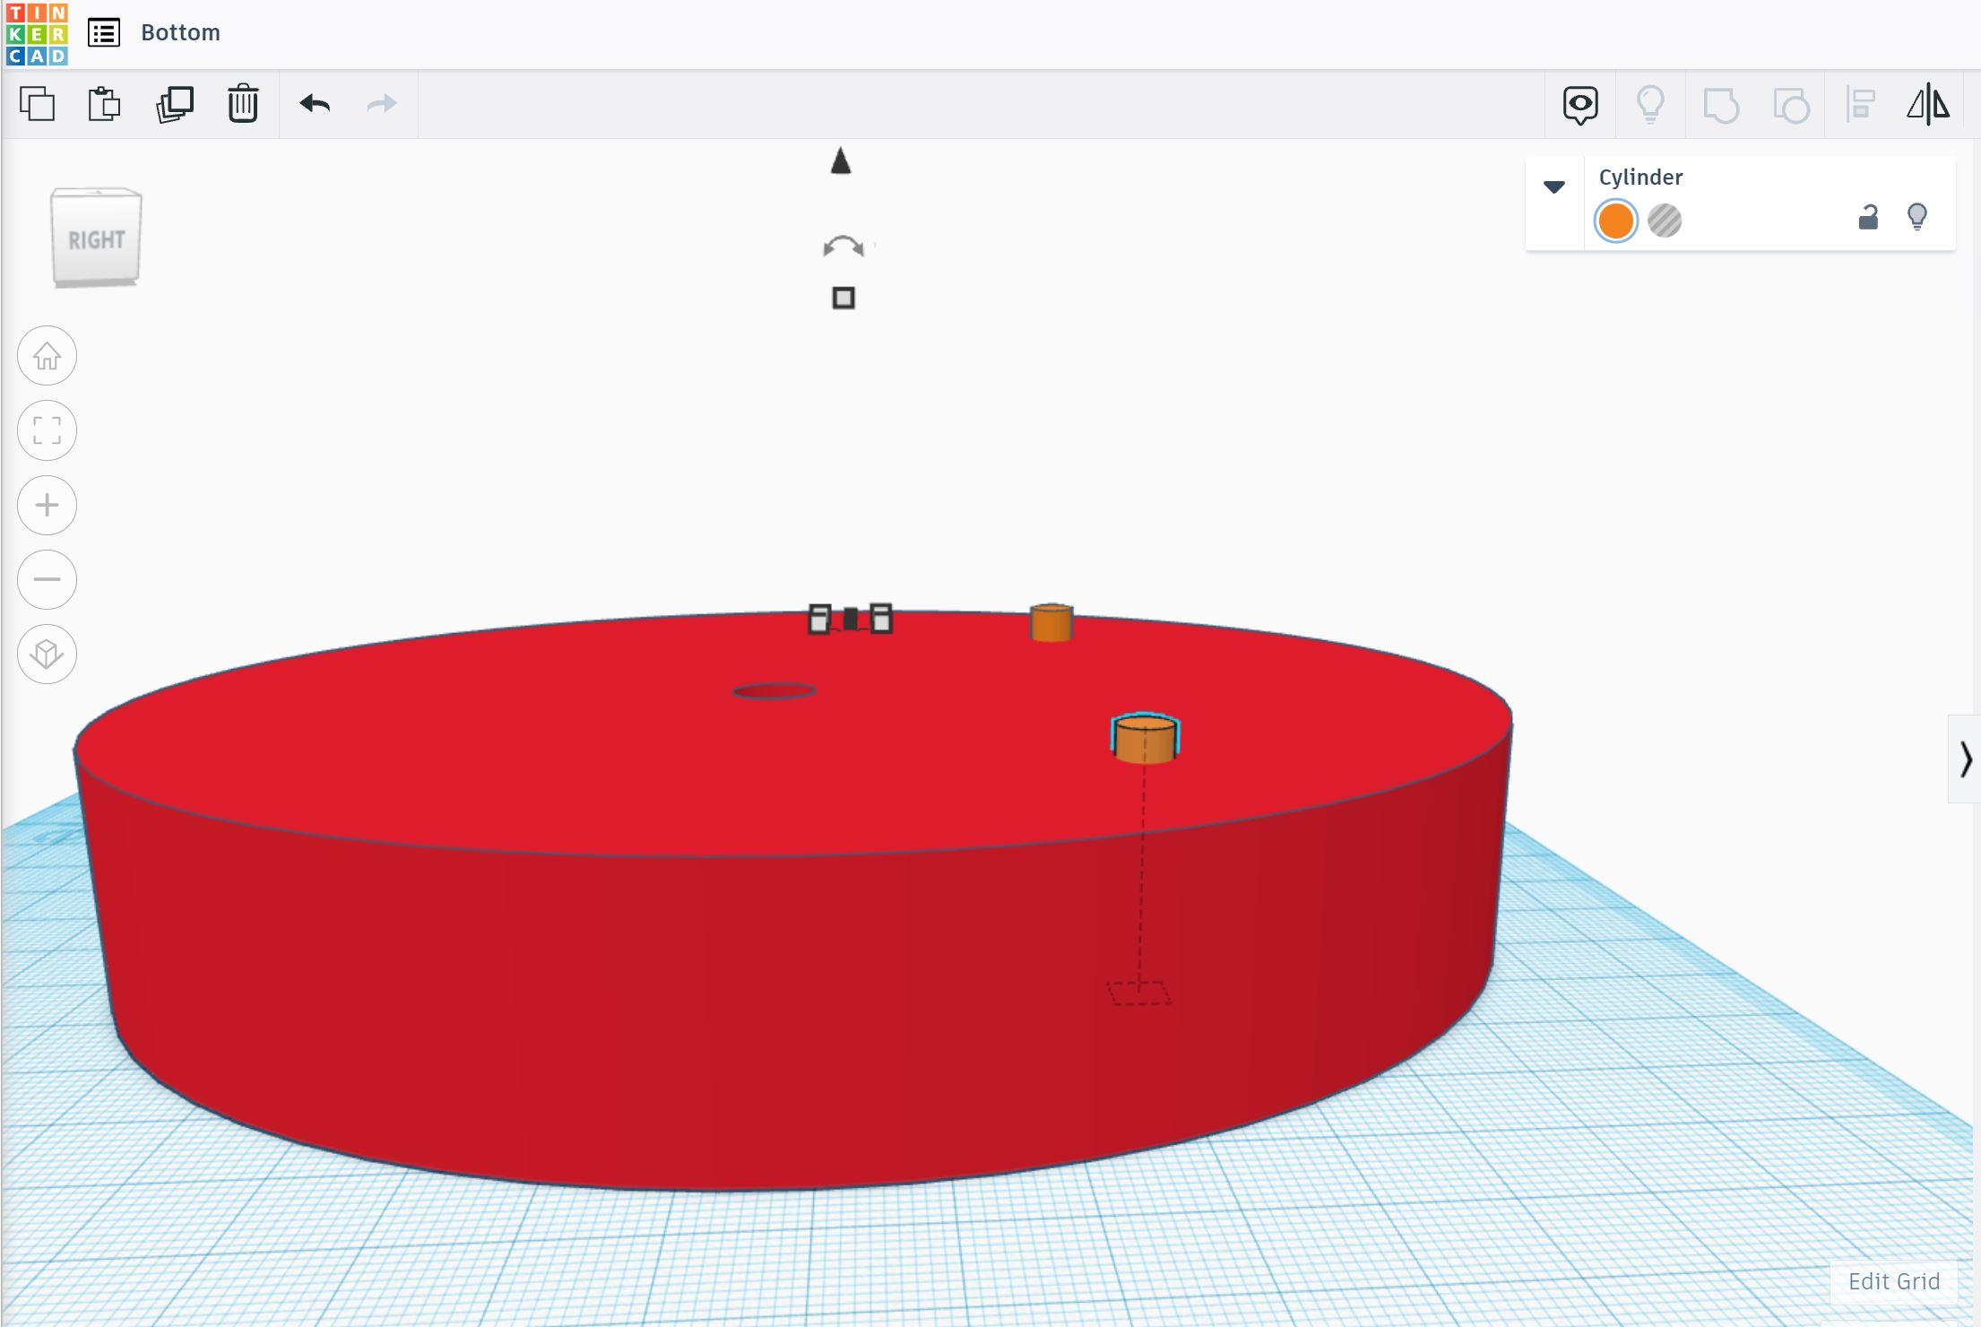Show all hidden shapes
Screen dimensions: 1981x1327
click(x=1650, y=105)
